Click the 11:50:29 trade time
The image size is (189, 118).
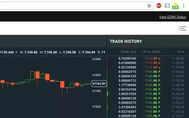click(x=178, y=107)
